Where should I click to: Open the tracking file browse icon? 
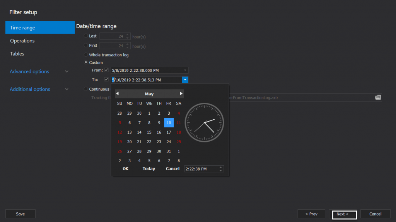coord(378,98)
